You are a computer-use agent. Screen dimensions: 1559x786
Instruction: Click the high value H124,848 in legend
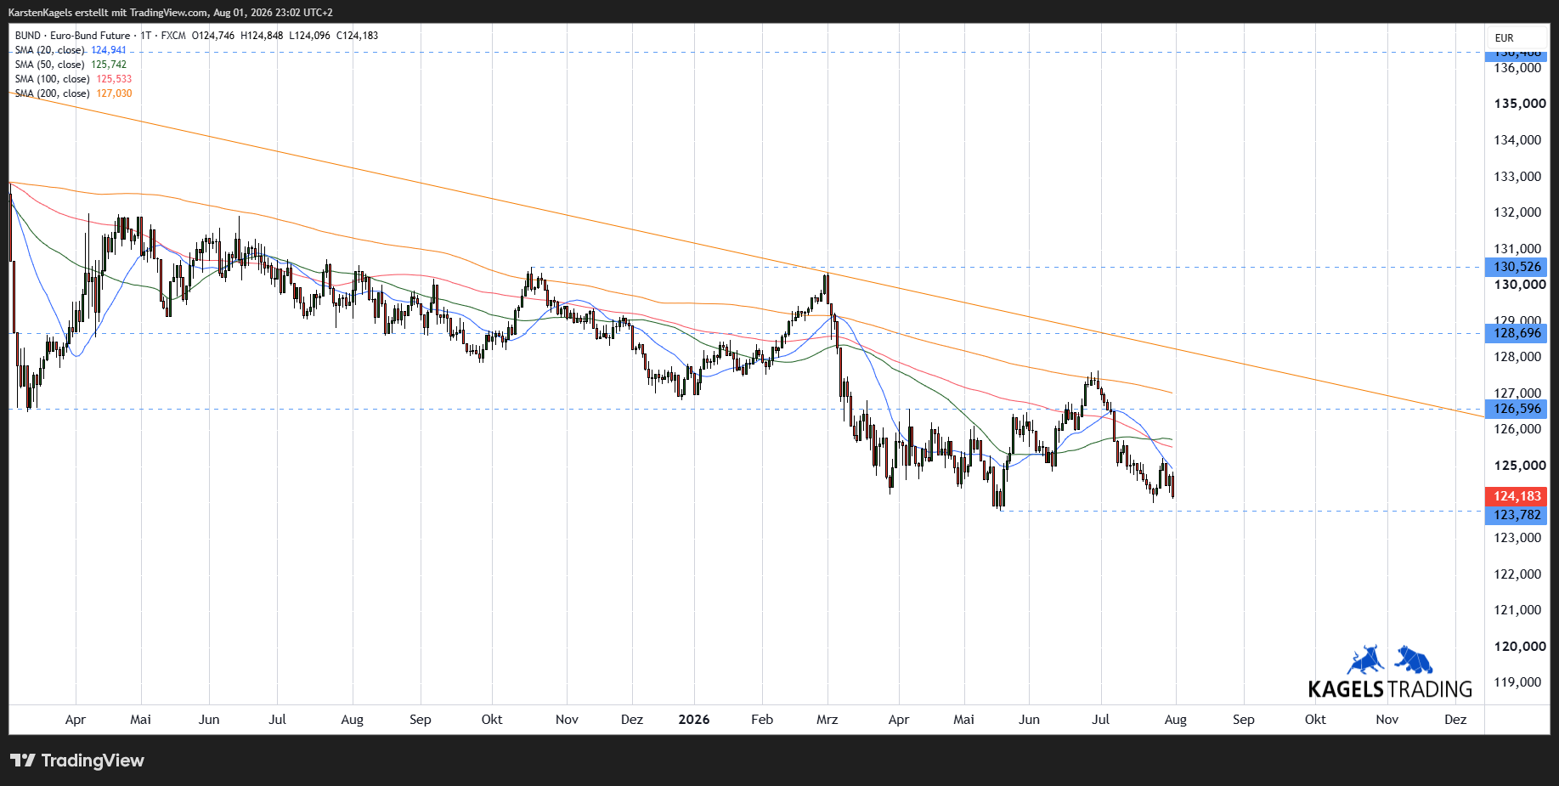(262, 36)
